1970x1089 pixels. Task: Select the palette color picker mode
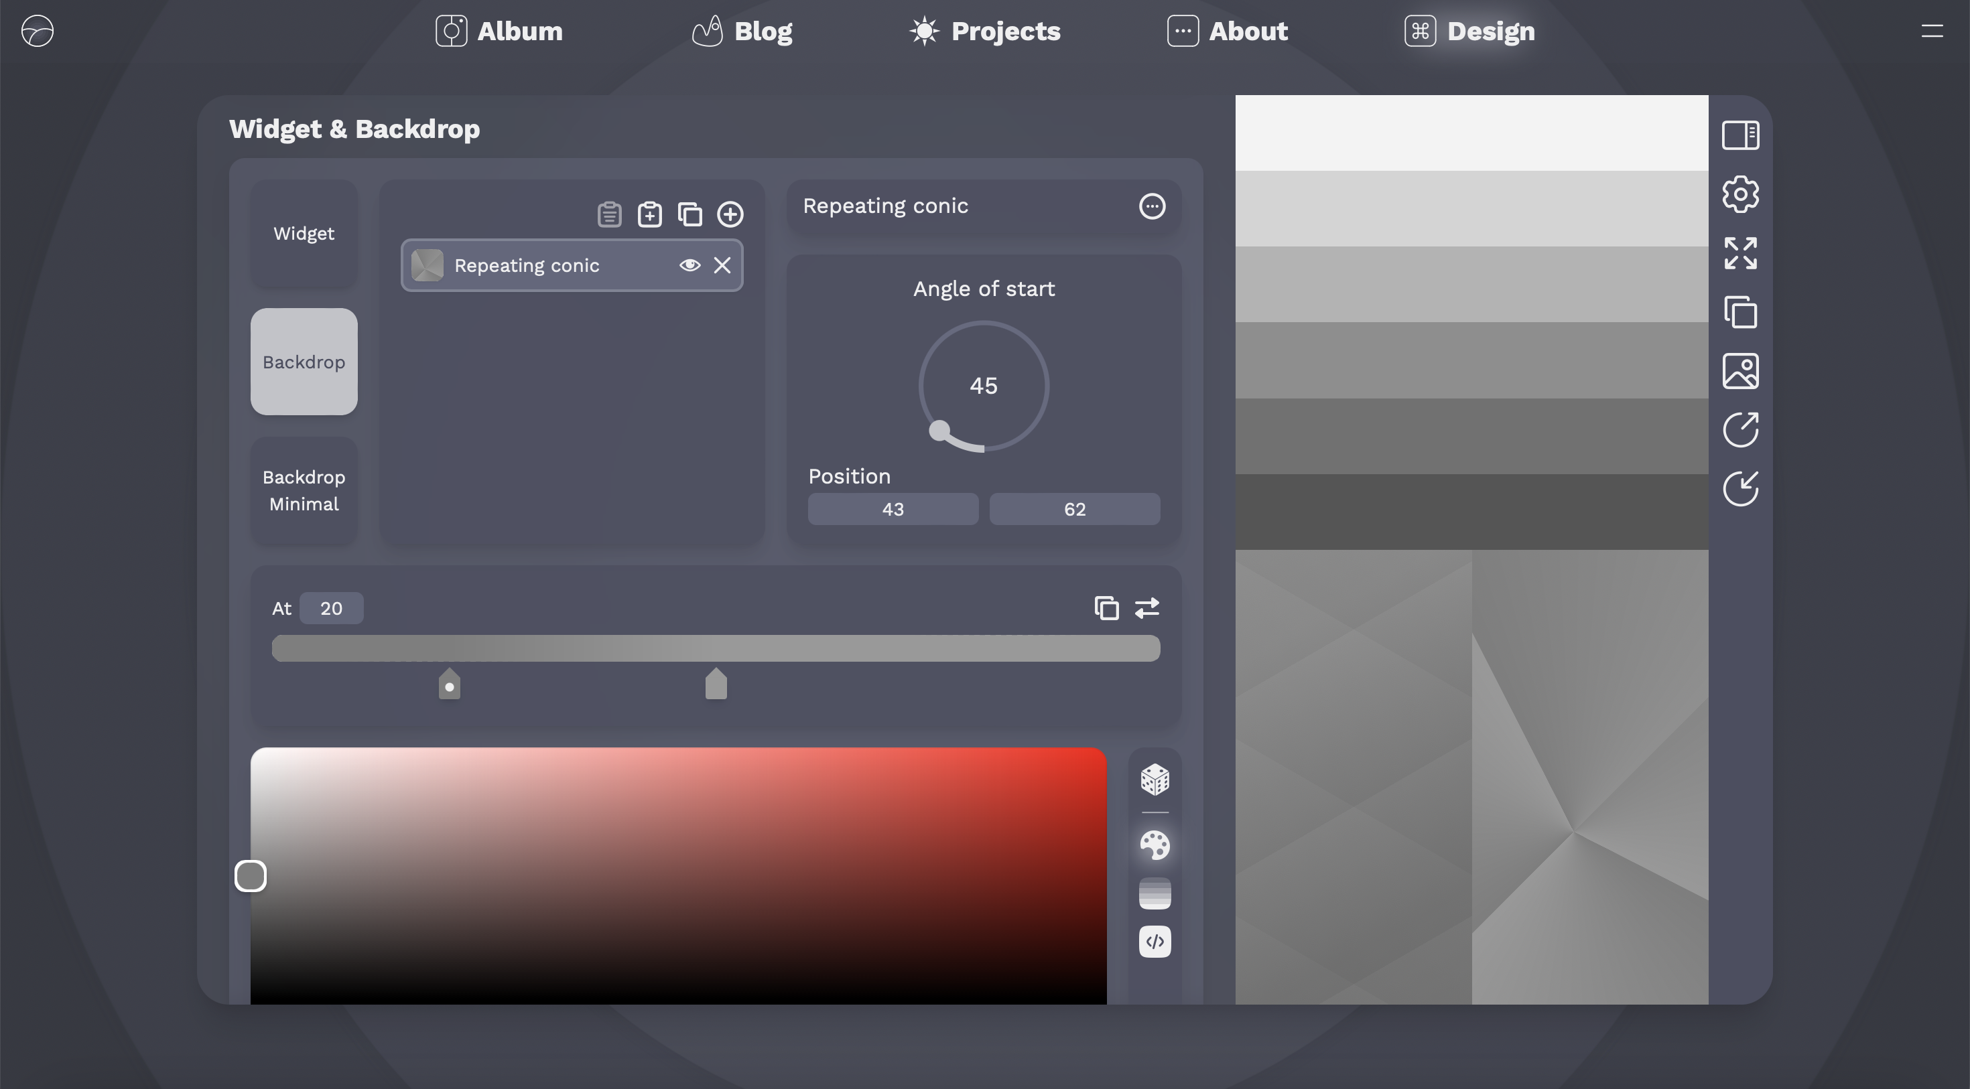point(1155,846)
